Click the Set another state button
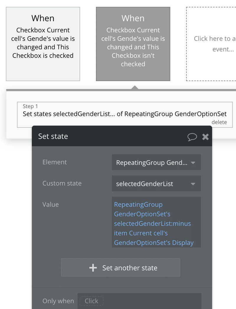 click(x=121, y=268)
